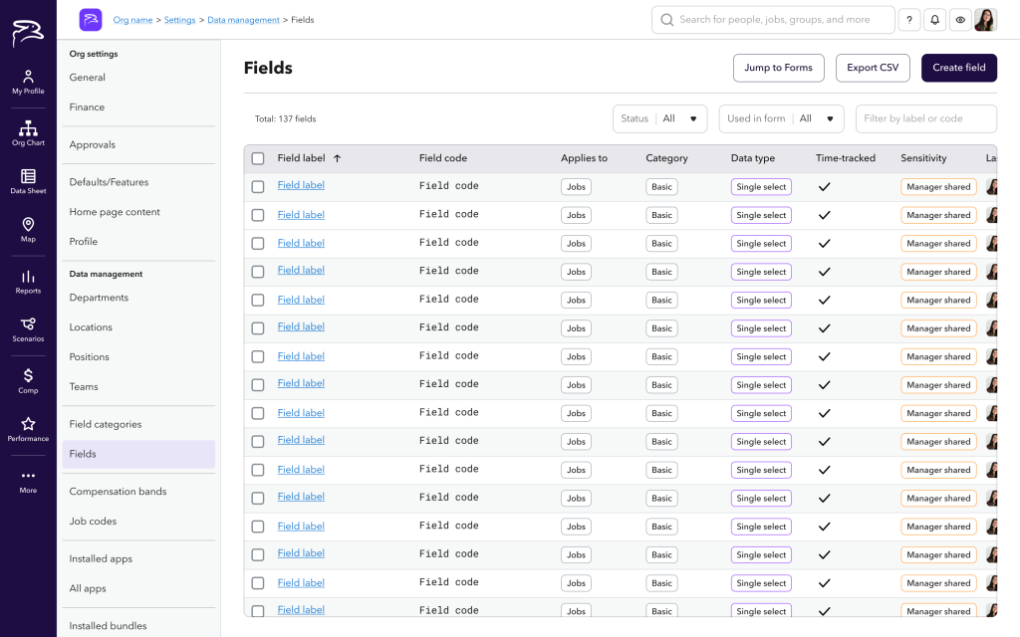The height and width of the screenshot is (637, 1020).
Task: Click the notifications bell icon
Action: point(934,20)
